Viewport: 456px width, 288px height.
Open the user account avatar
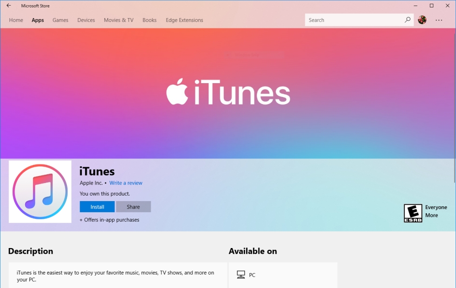point(422,20)
